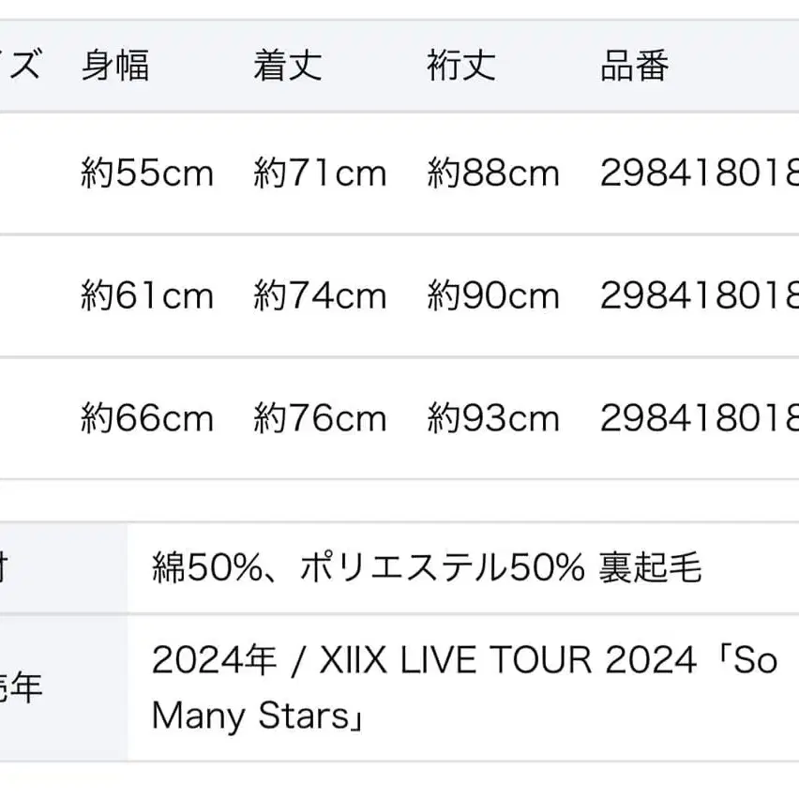Click the 身幅 column header
Viewport: 799px width, 799px height.
pyautogui.click(x=114, y=67)
